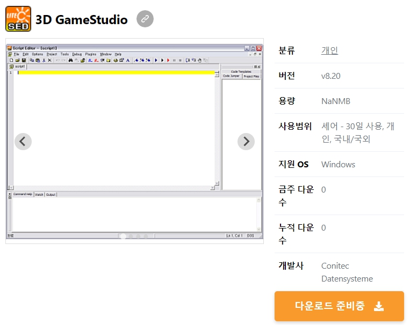410x325 pixels.
Task: Open Debug menu in Script Editor screenshot
Action: [x=77, y=54]
